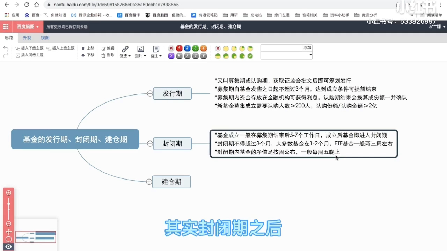Open the user account dropdown a***煤
447x251 pixels.
pyautogui.click(x=437, y=26)
